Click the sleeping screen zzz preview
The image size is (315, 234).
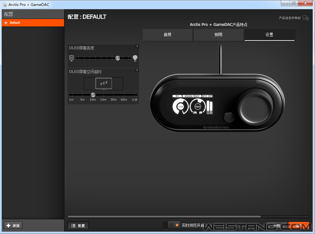pyautogui.click(x=104, y=84)
